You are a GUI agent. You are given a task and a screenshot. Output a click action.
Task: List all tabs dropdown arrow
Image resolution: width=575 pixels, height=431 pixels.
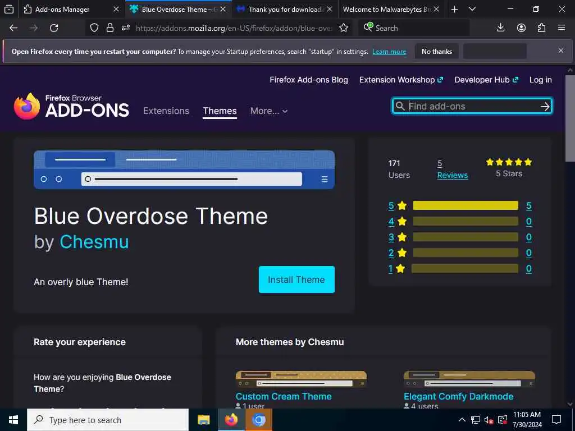point(472,9)
